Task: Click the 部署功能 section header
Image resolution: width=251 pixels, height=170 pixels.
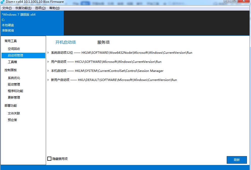Action: 11,106
